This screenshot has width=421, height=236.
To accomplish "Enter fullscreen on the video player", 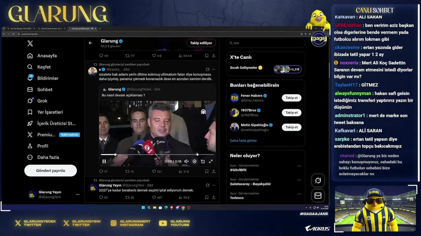I will 211,161.
